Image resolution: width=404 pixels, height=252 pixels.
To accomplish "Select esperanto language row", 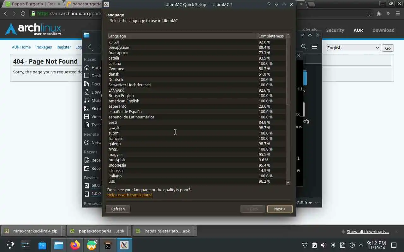I will point(197,106).
